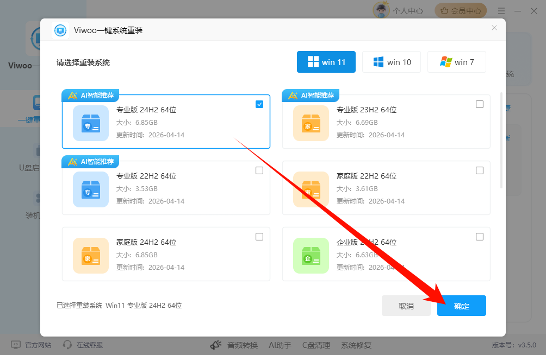Switch to the win 10 tab

[x=392, y=62]
